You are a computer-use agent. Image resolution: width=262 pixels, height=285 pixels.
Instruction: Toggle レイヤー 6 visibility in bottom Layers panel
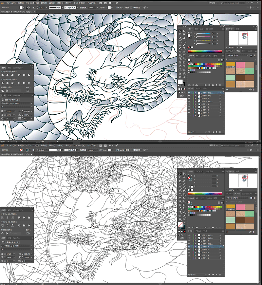189,250
